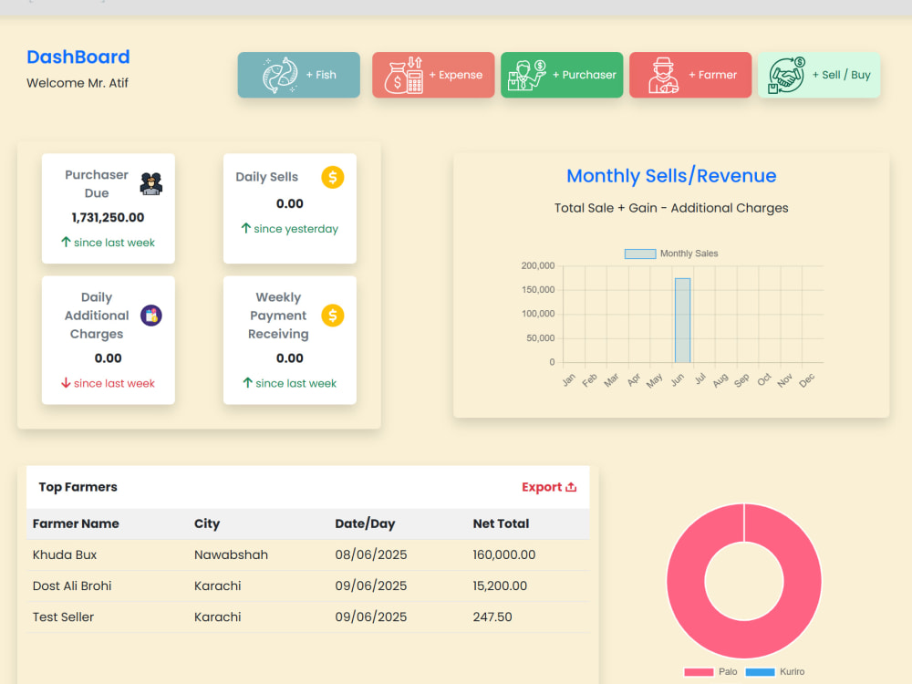Viewport: 912px width, 684px height.
Task: Click the Daily Additional Charges purple icon
Action: [151, 316]
